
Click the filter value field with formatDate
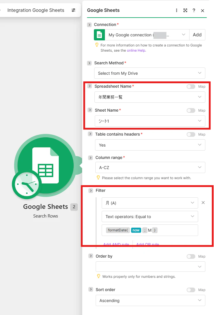click(150, 230)
